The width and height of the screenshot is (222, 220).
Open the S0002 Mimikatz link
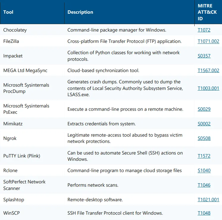[204, 124]
